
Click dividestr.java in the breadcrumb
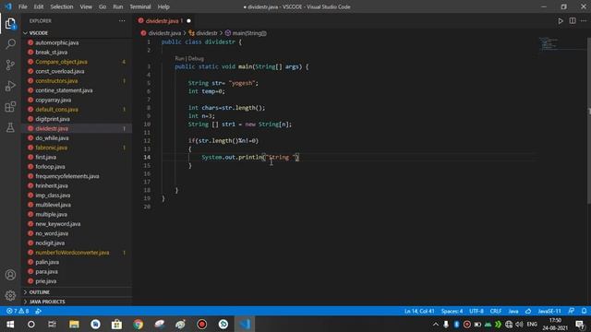pos(164,33)
